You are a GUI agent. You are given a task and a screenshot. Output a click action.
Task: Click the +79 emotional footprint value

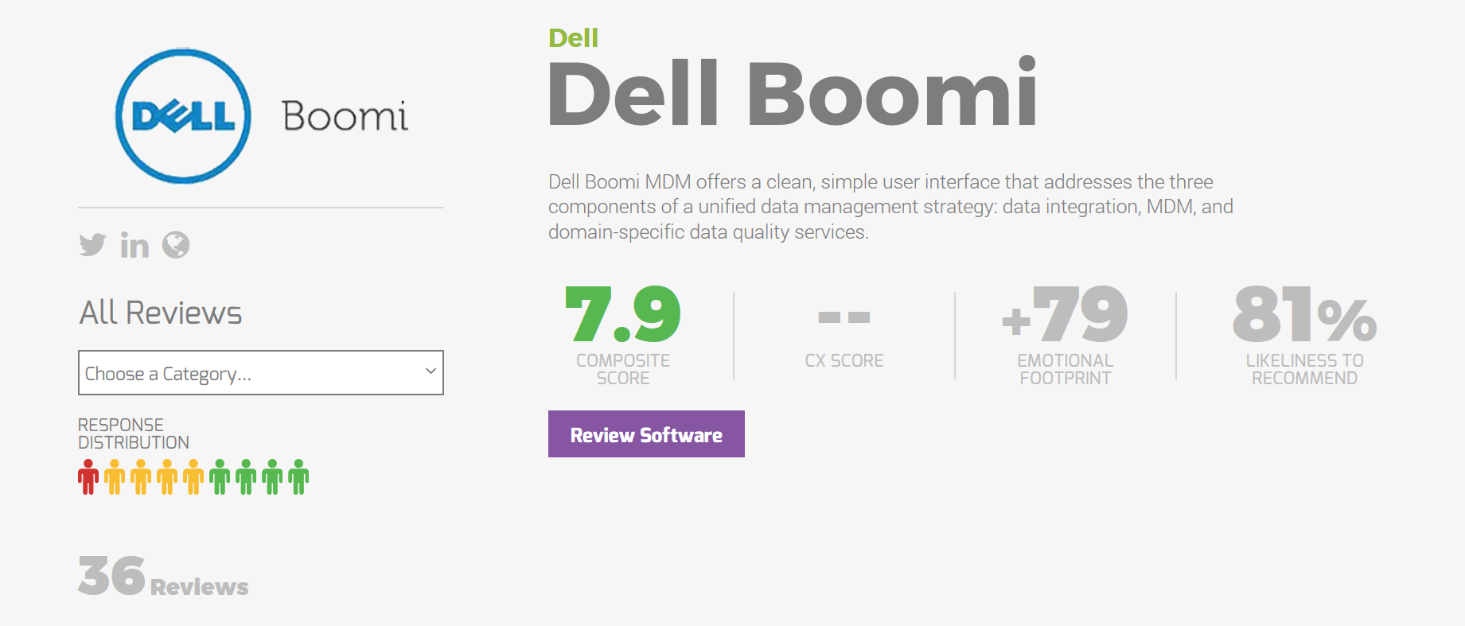[x=1065, y=315]
